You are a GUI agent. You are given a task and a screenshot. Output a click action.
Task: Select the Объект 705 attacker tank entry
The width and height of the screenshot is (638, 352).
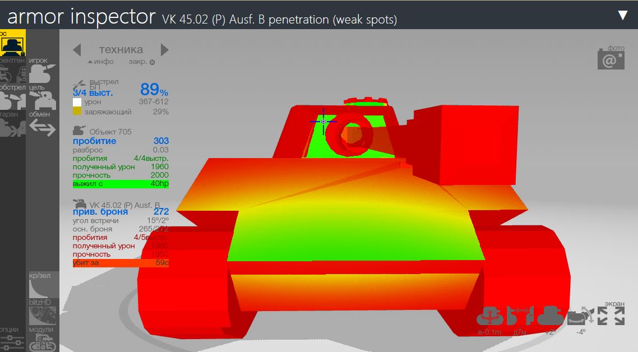[x=103, y=131]
